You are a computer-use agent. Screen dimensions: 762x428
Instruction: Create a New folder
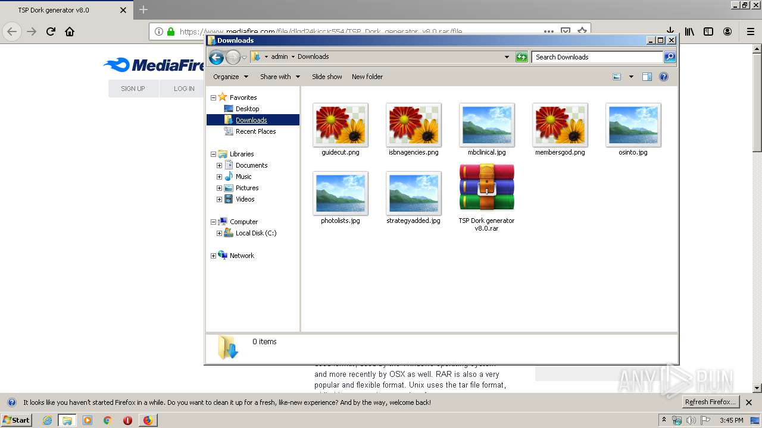367,77
